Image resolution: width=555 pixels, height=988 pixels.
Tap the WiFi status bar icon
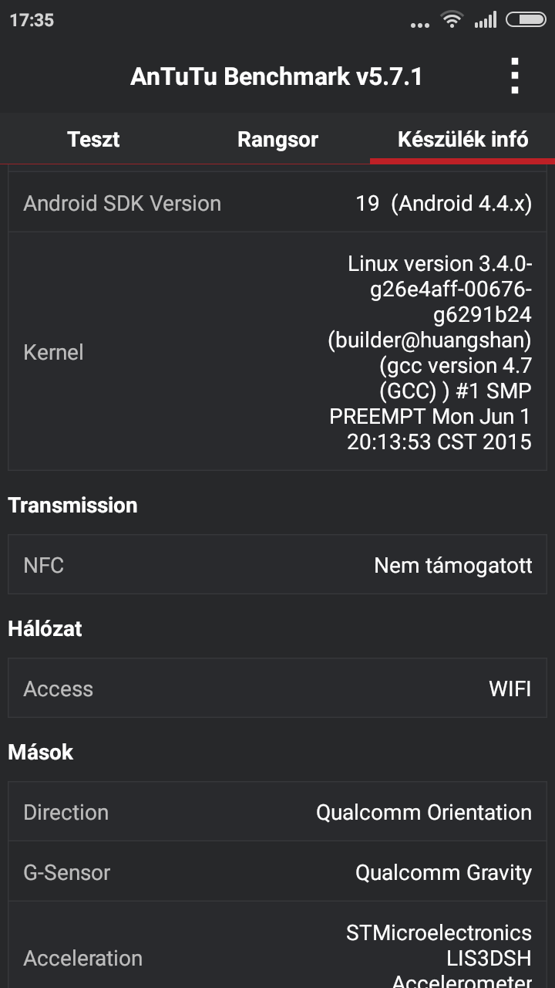coord(452,19)
